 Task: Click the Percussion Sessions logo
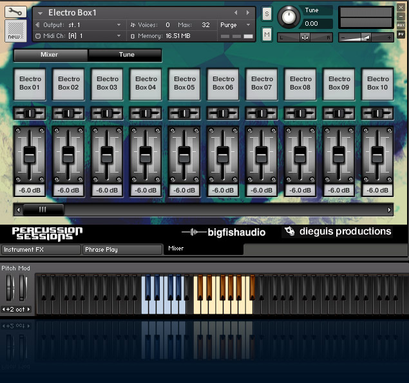tap(47, 234)
